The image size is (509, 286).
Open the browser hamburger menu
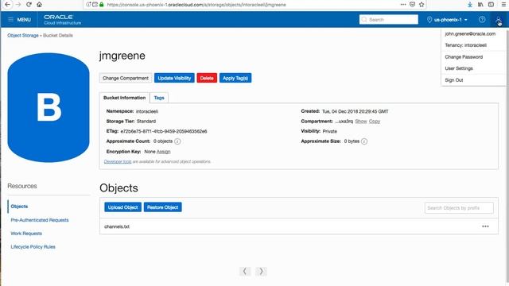coord(503,5)
